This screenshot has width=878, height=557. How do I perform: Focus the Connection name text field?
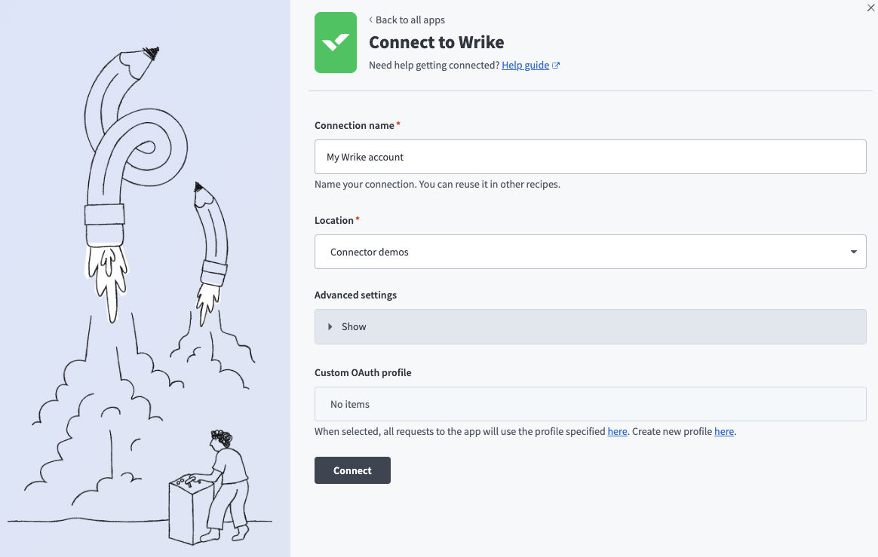pos(590,157)
